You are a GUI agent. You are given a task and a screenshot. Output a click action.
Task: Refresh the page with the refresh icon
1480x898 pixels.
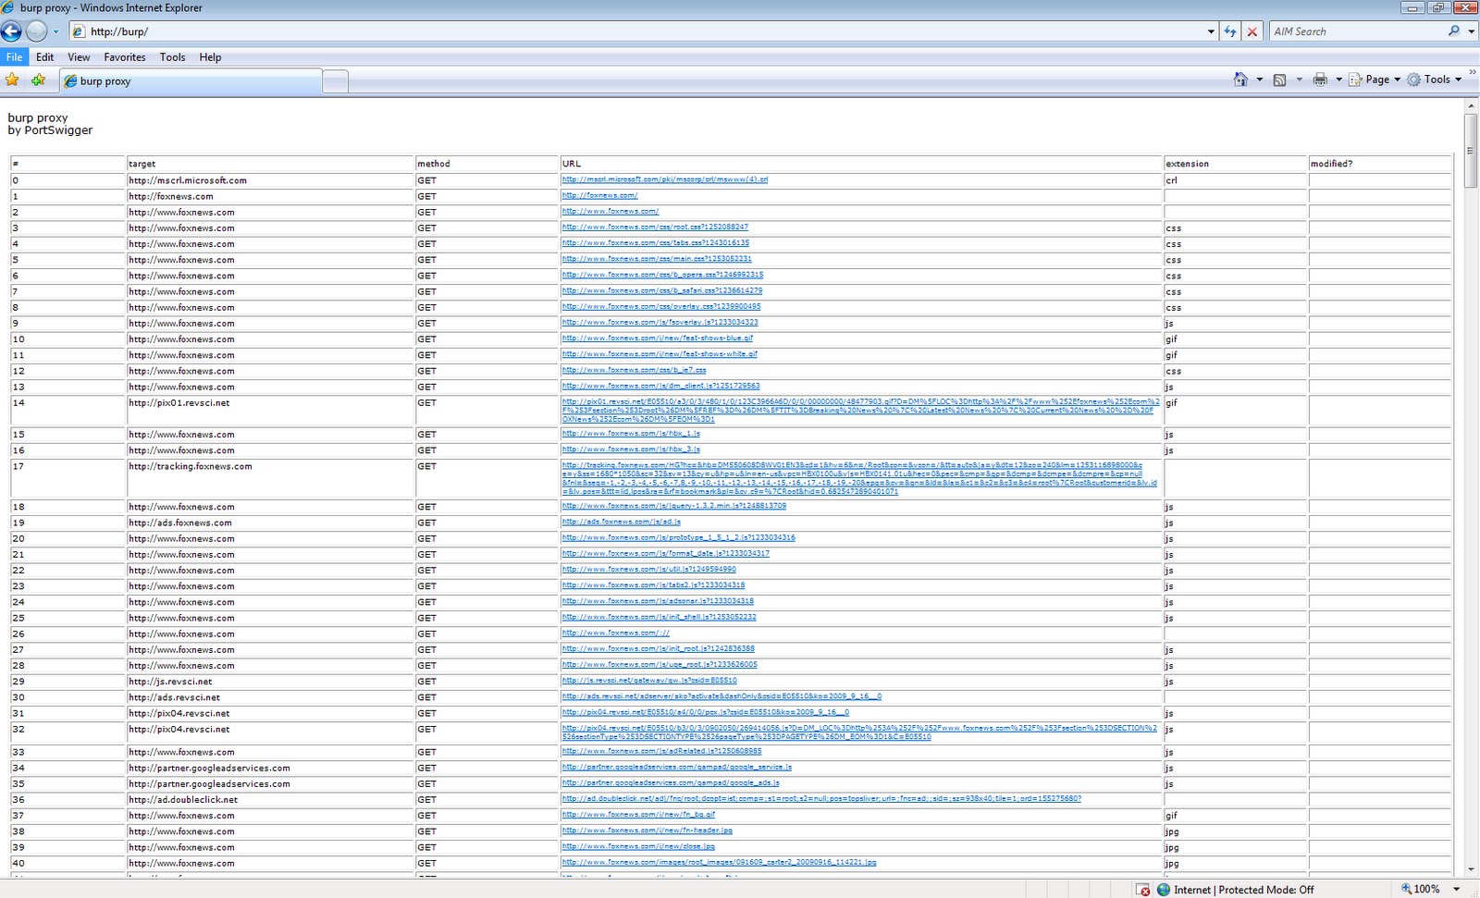[1230, 31]
